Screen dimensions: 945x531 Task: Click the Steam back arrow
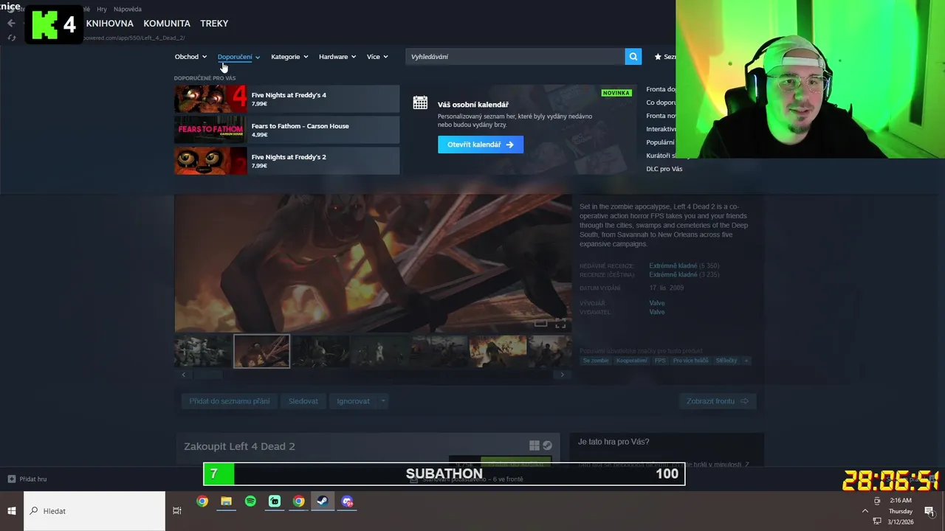pyautogui.click(x=11, y=23)
